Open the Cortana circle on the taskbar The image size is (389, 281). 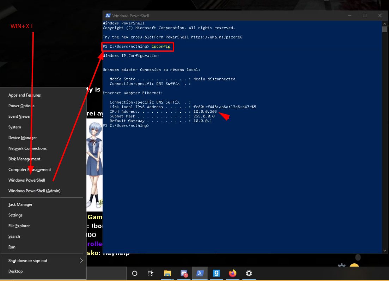pyautogui.click(x=134, y=273)
